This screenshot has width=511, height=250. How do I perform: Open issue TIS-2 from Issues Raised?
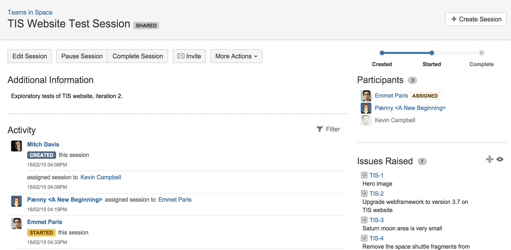coord(376,193)
